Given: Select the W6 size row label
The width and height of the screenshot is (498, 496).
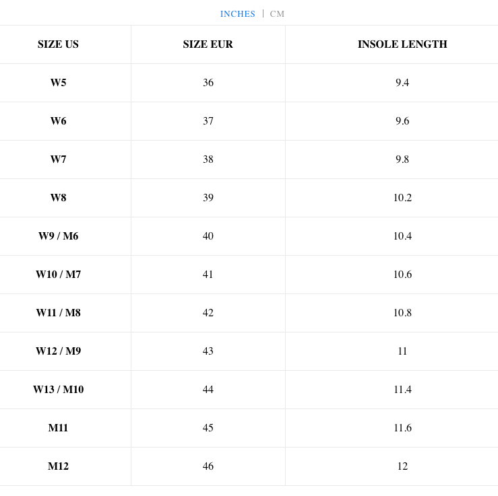Looking at the screenshot, I should point(58,121).
